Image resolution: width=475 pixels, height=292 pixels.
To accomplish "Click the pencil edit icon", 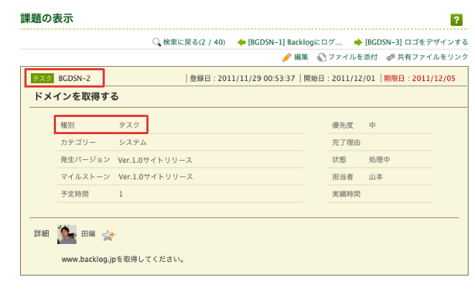I will 287,57.
